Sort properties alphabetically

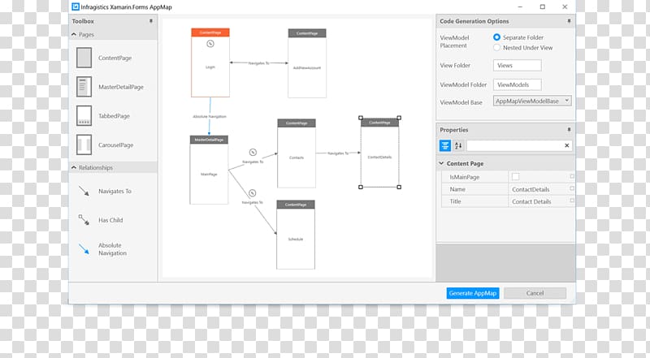click(x=457, y=145)
